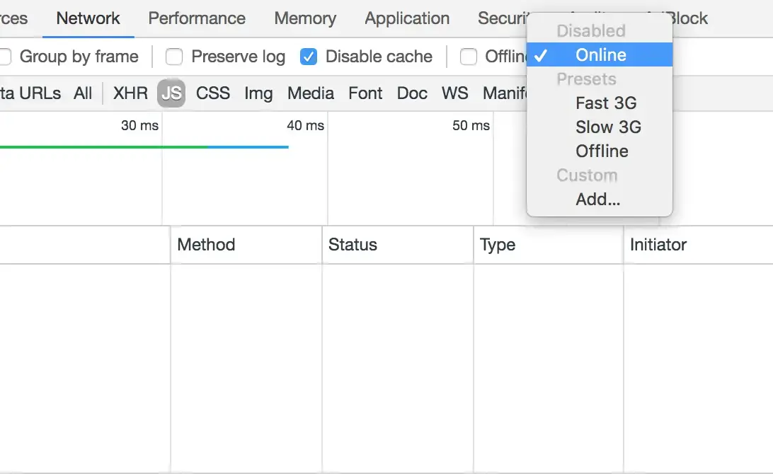Viewport: 773px width, 474px height.
Task: Sort requests by Status column header
Action: tap(353, 245)
